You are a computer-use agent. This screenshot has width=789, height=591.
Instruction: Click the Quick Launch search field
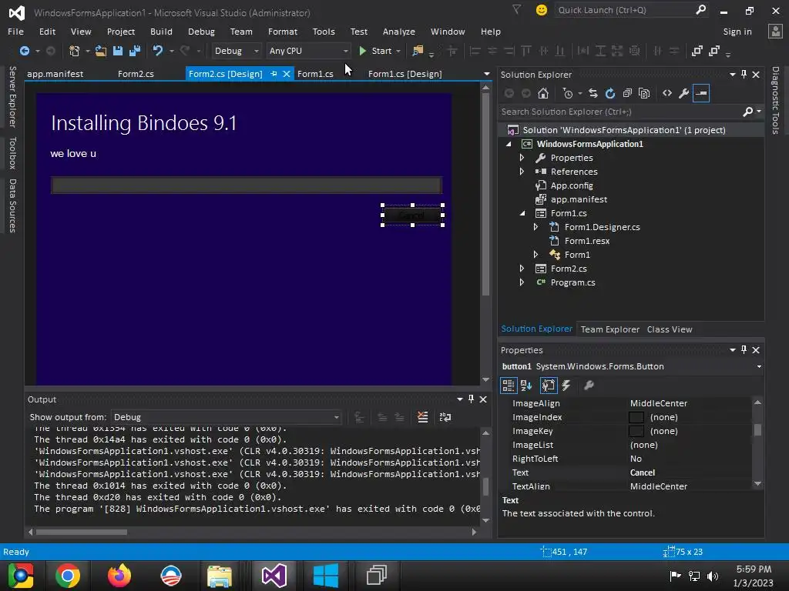pyautogui.click(x=624, y=10)
